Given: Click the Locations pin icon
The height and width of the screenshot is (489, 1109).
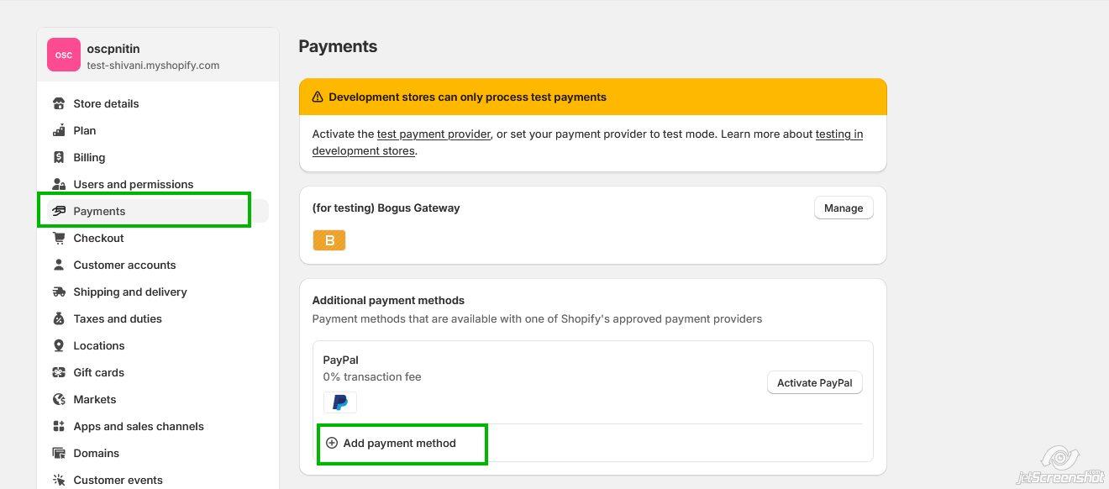Looking at the screenshot, I should pos(59,346).
